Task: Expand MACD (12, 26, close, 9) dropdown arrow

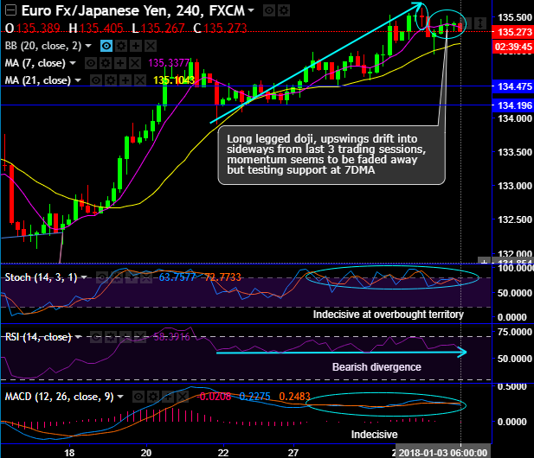Action: [120, 397]
